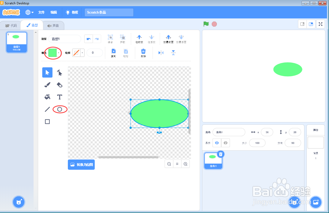Open the 编辑 (Edit) menu
This screenshot has height=213, width=329.
54,12
